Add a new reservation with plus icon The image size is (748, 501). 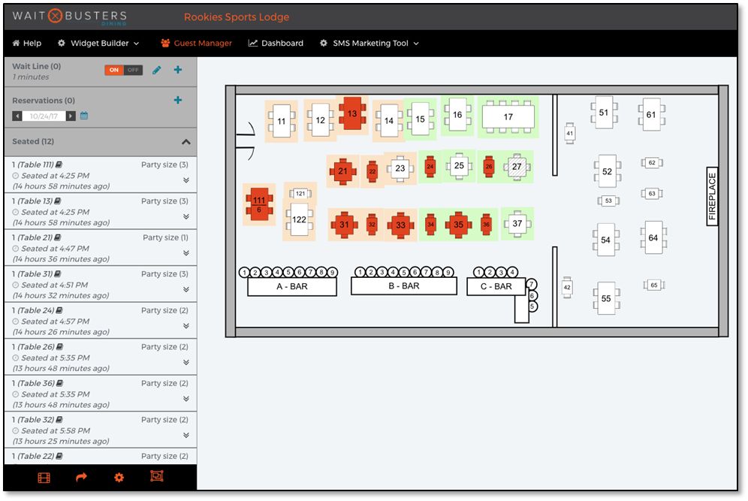tap(178, 100)
